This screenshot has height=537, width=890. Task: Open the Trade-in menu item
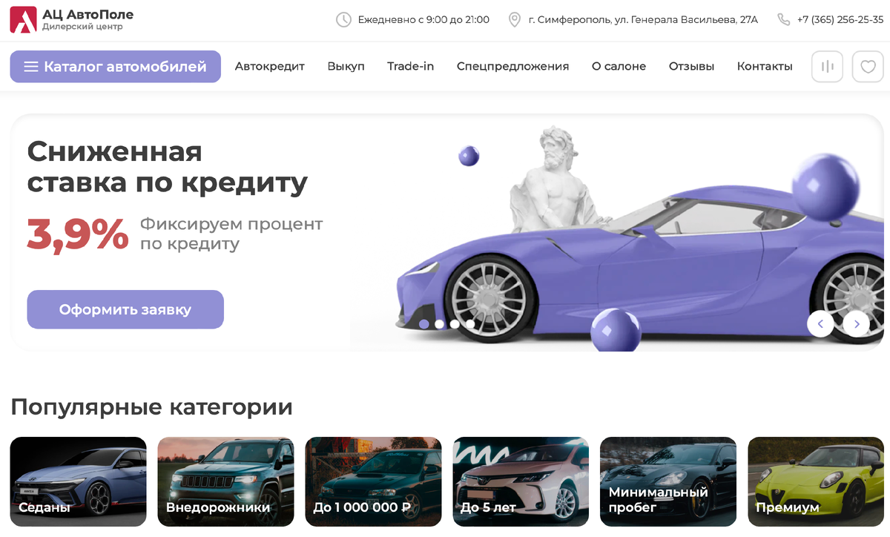(x=410, y=67)
